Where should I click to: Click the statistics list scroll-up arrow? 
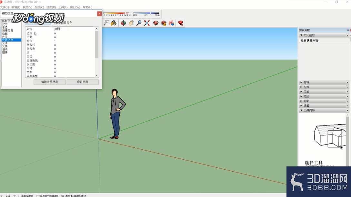[96, 29]
